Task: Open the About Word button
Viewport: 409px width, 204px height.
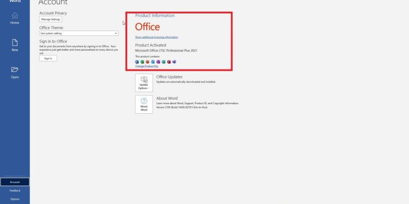Action: click(144, 104)
